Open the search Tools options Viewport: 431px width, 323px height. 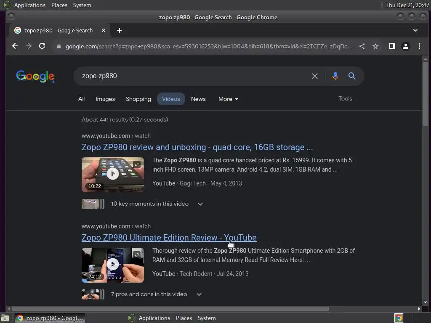[345, 98]
